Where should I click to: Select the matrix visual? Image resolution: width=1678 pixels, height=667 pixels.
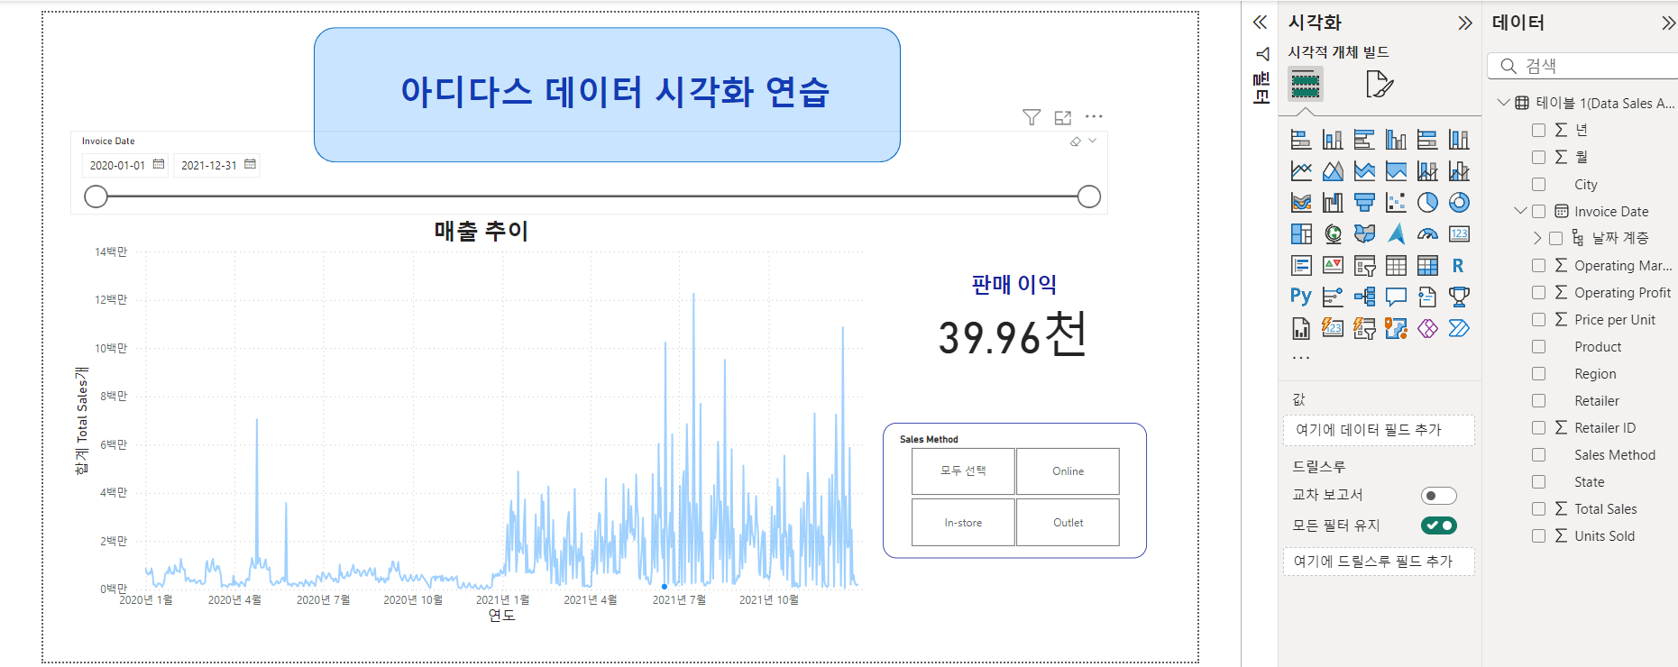coord(1427,266)
